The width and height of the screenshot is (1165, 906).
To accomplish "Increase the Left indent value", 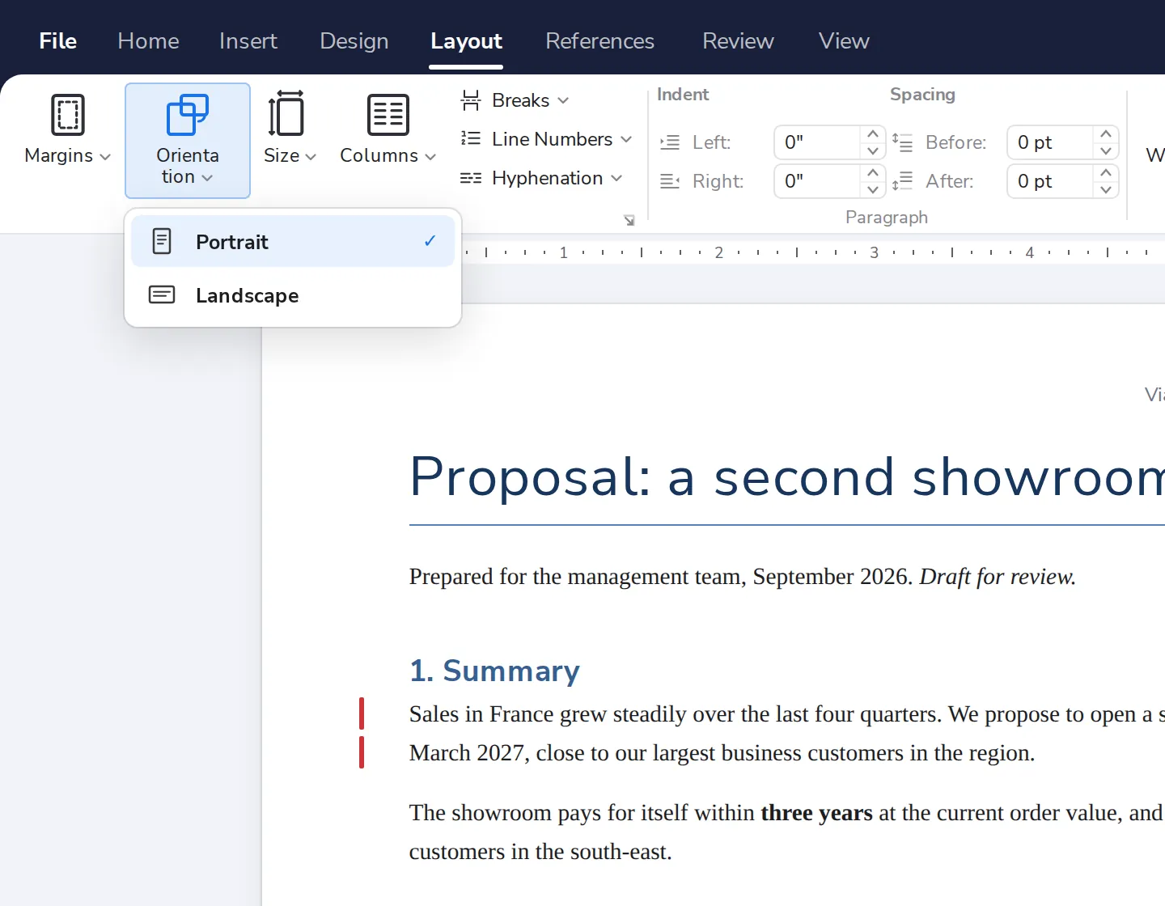I will point(872,133).
